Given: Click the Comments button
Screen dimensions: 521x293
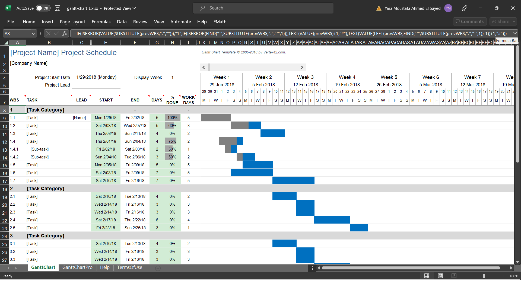Looking at the screenshot, I should (x=469, y=21).
